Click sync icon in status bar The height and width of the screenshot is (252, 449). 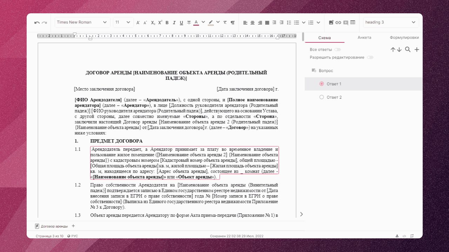coord(412,236)
